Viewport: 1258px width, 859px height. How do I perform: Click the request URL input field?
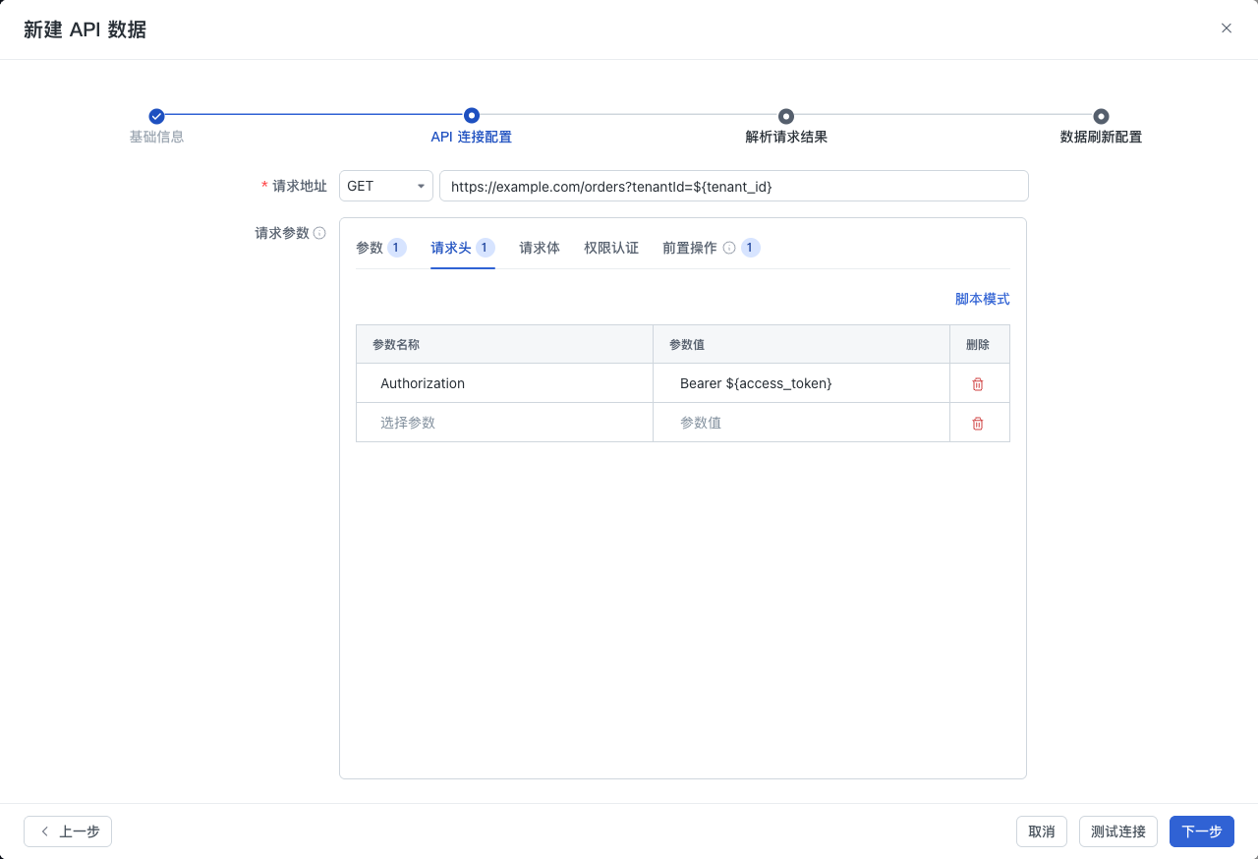click(x=734, y=186)
